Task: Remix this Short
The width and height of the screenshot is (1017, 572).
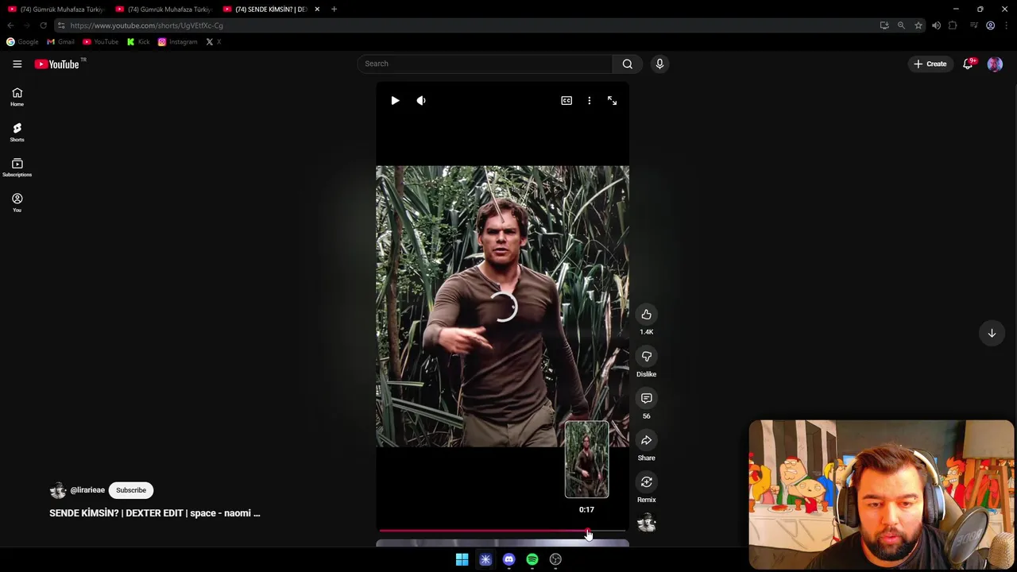Action: coord(646,481)
